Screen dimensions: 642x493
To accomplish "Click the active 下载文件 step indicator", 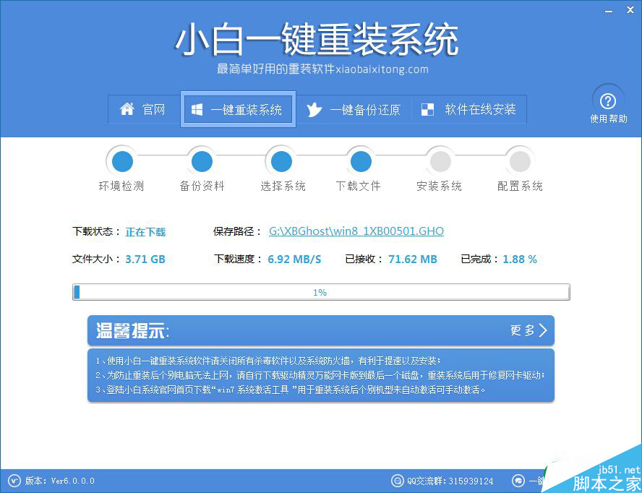I will tap(360, 160).
